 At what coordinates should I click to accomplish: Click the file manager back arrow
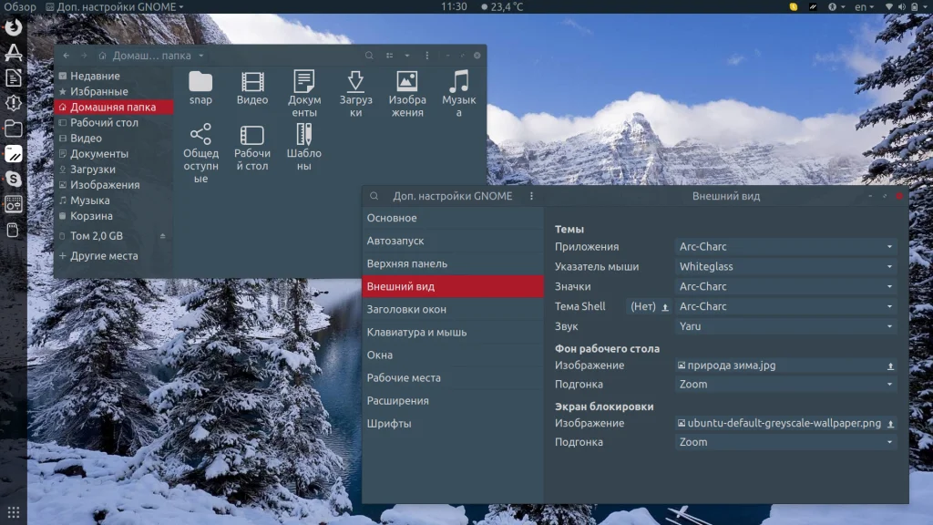click(x=67, y=56)
